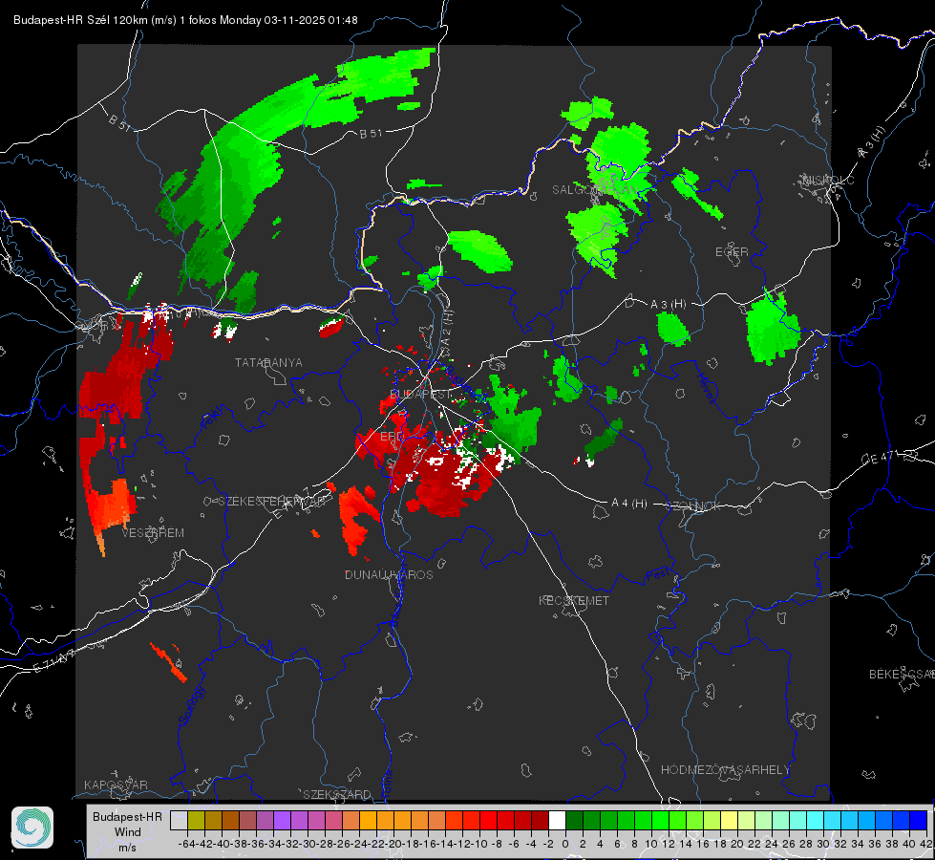Image resolution: width=935 pixels, height=860 pixels.
Task: Select the SZEKSZARD city label
Action: [337, 794]
